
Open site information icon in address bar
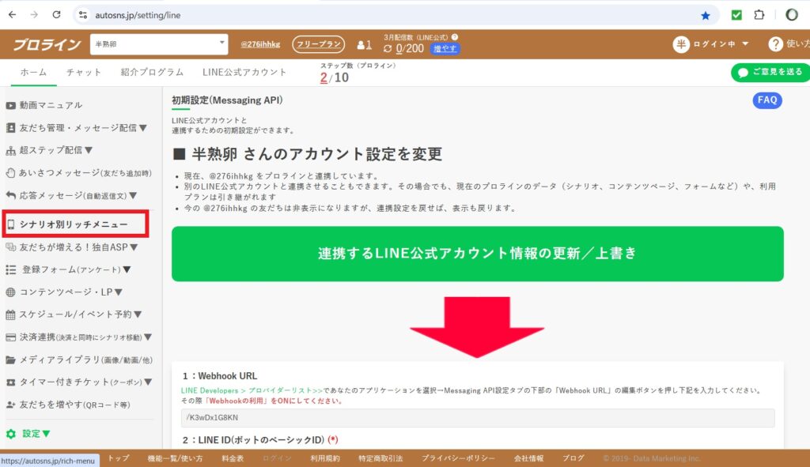[82, 15]
